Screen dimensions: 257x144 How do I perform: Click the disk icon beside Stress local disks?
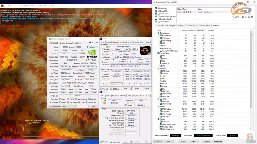155,19
